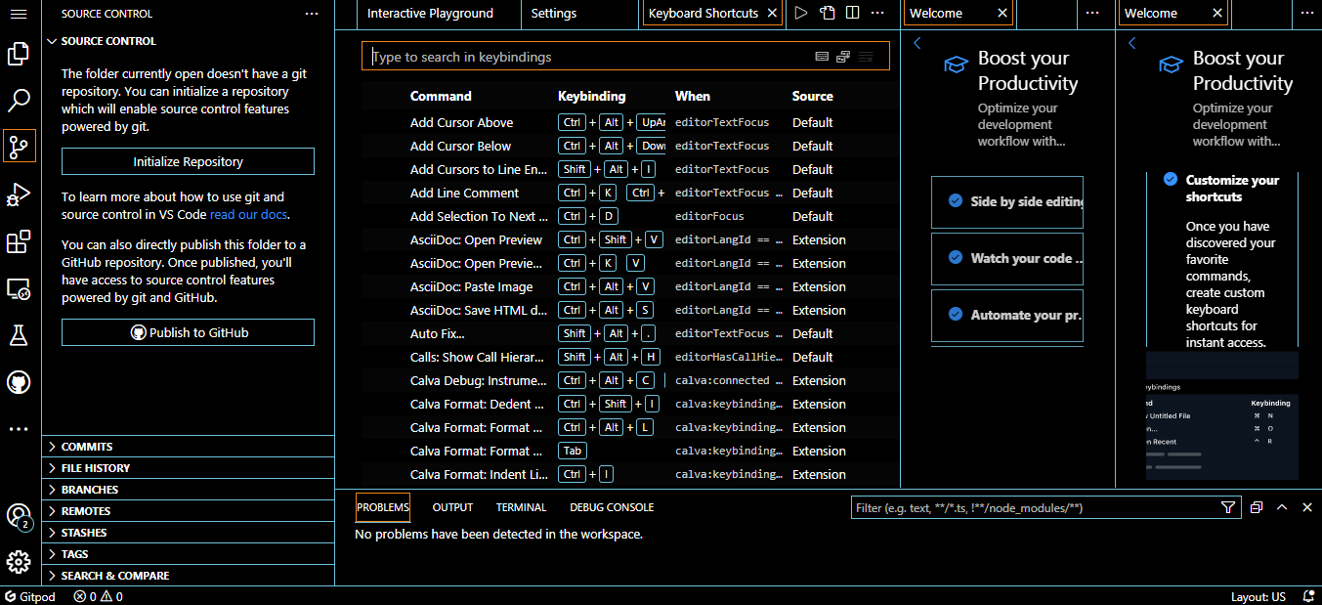
Task: Expand the Remotes section
Action: (188, 511)
